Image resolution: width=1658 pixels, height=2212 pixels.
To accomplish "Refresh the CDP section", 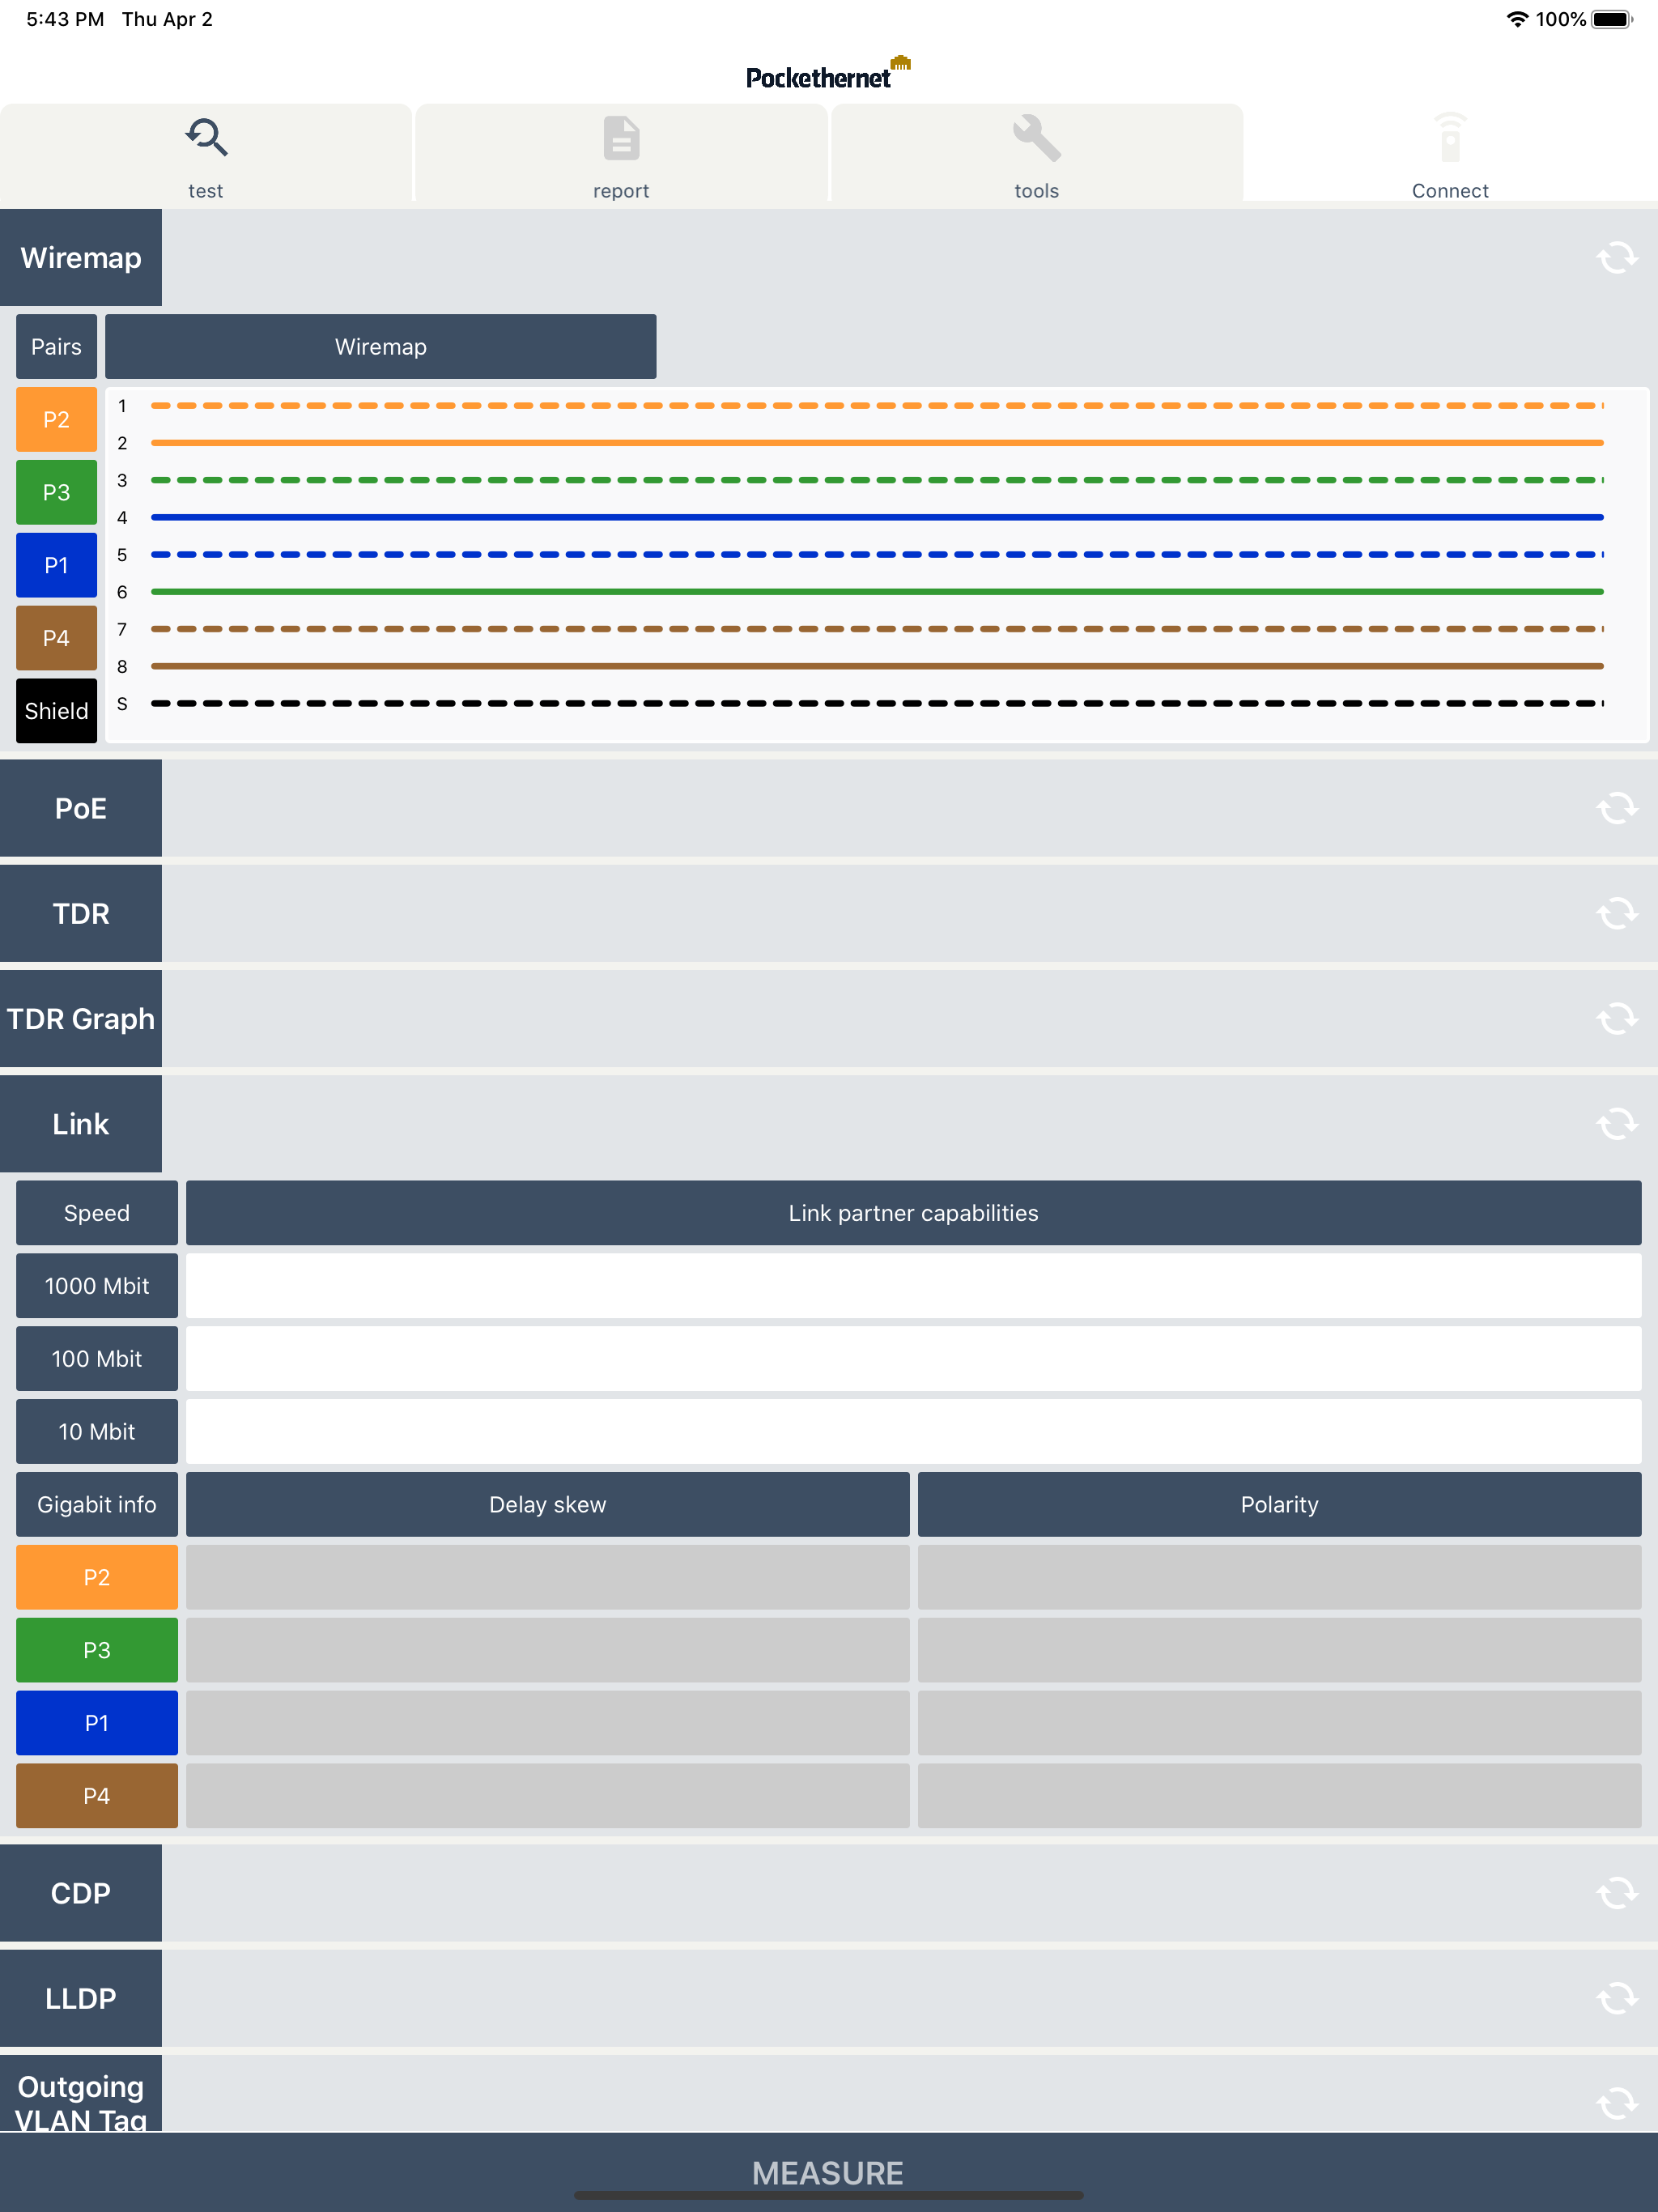I will click(x=1616, y=1893).
